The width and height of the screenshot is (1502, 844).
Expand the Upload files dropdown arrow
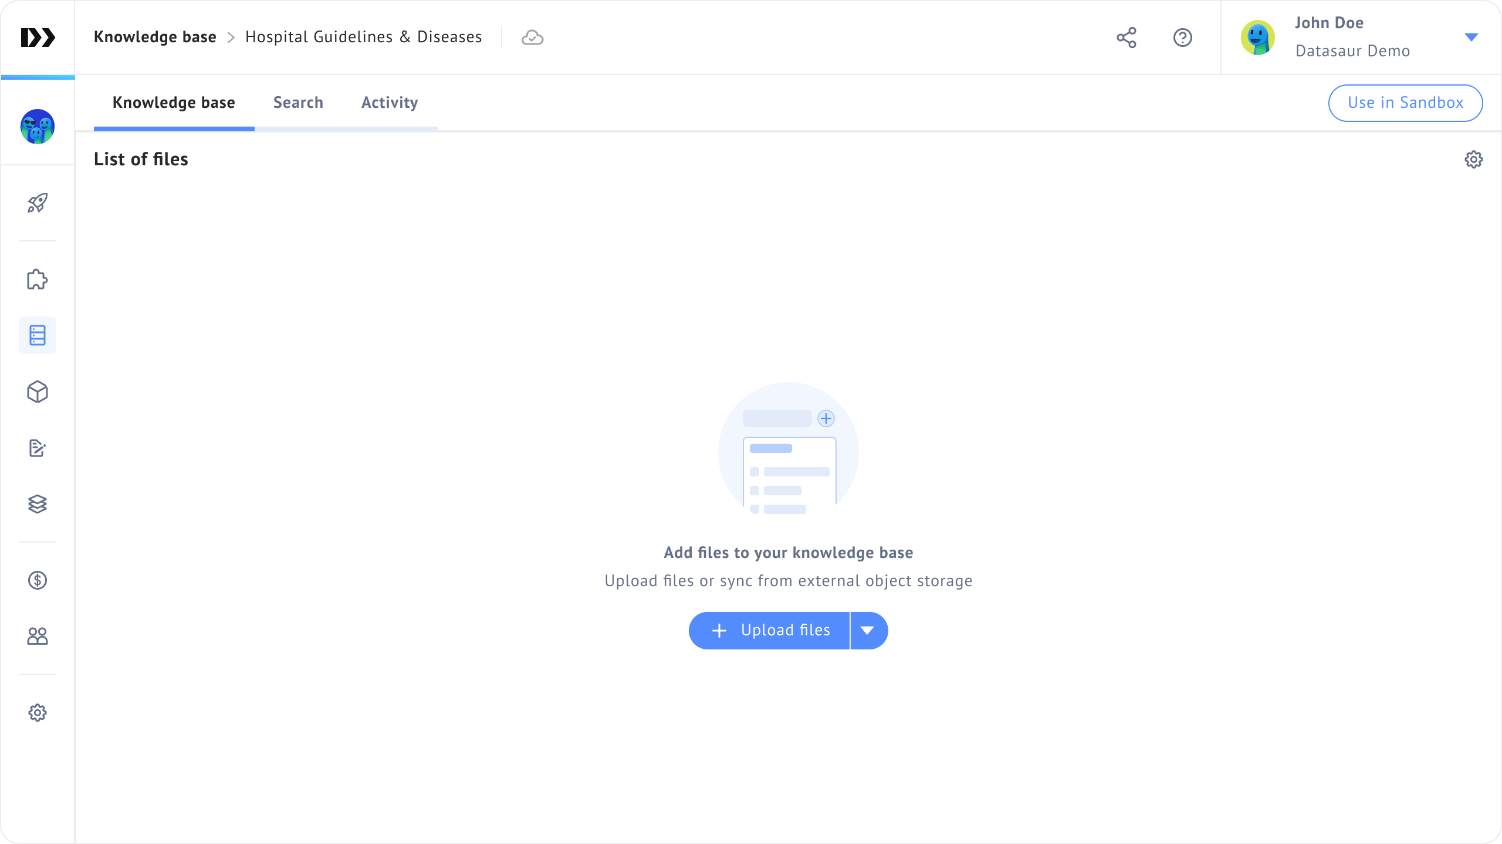click(x=868, y=631)
